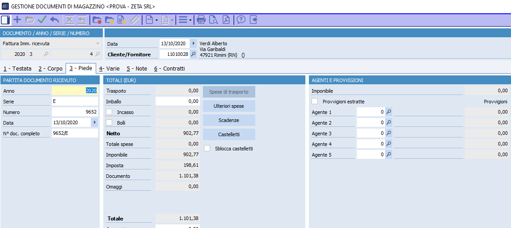
Task: Click the exit door icon in toolbar
Action: tap(254, 20)
